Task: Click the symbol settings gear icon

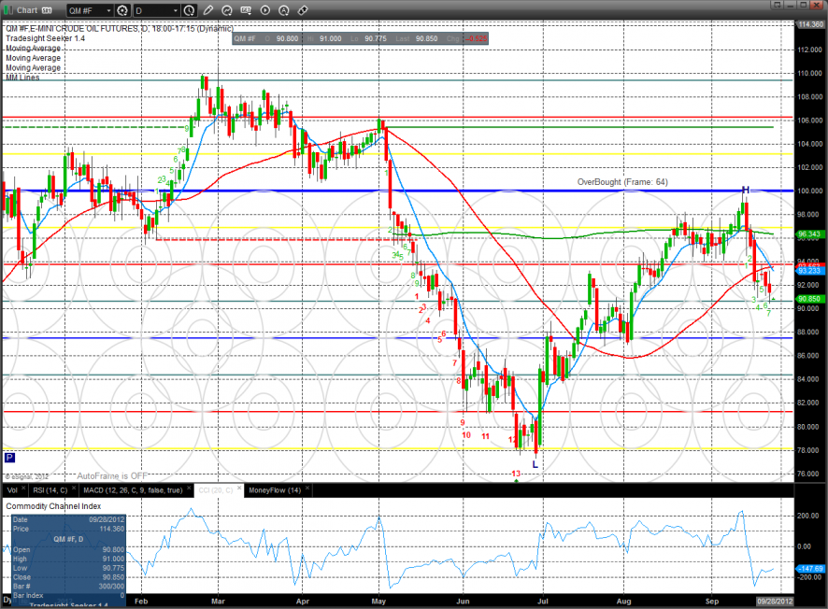Action: [122, 10]
